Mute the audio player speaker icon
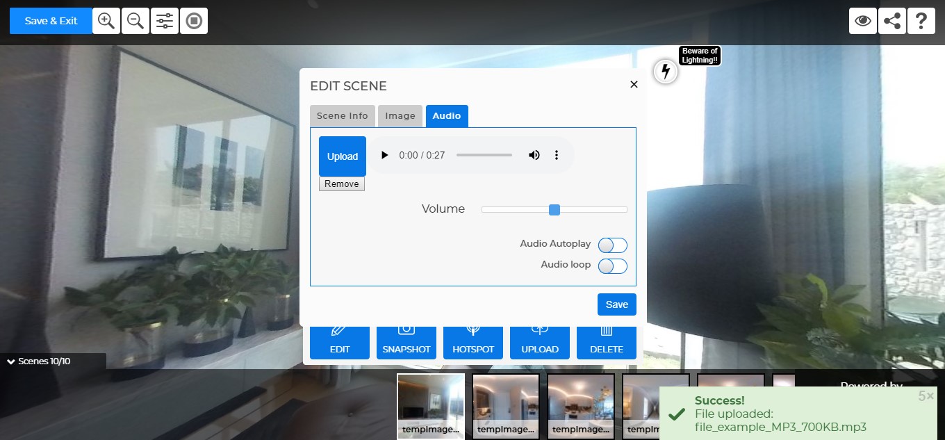945x440 pixels. click(534, 155)
